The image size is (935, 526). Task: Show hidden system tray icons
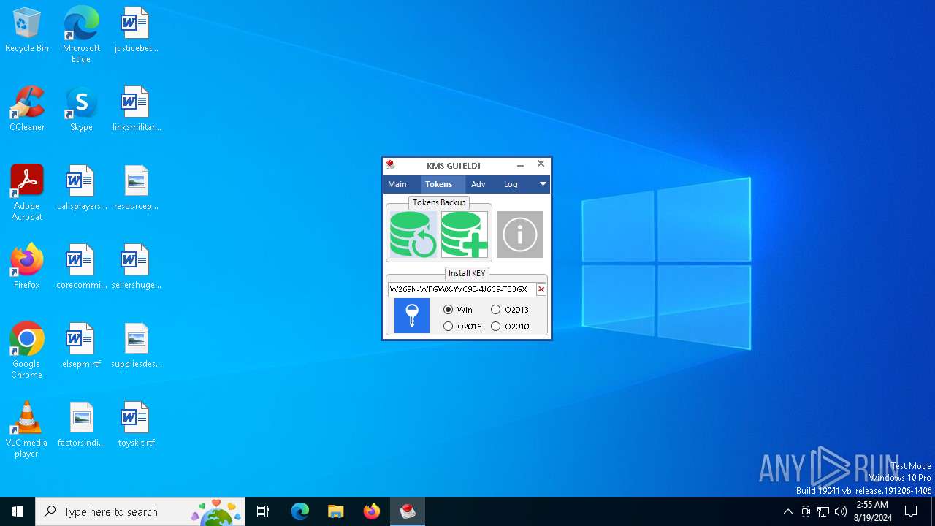(787, 511)
